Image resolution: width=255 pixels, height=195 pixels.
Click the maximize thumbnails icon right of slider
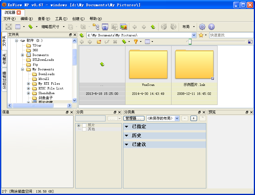point(250,42)
